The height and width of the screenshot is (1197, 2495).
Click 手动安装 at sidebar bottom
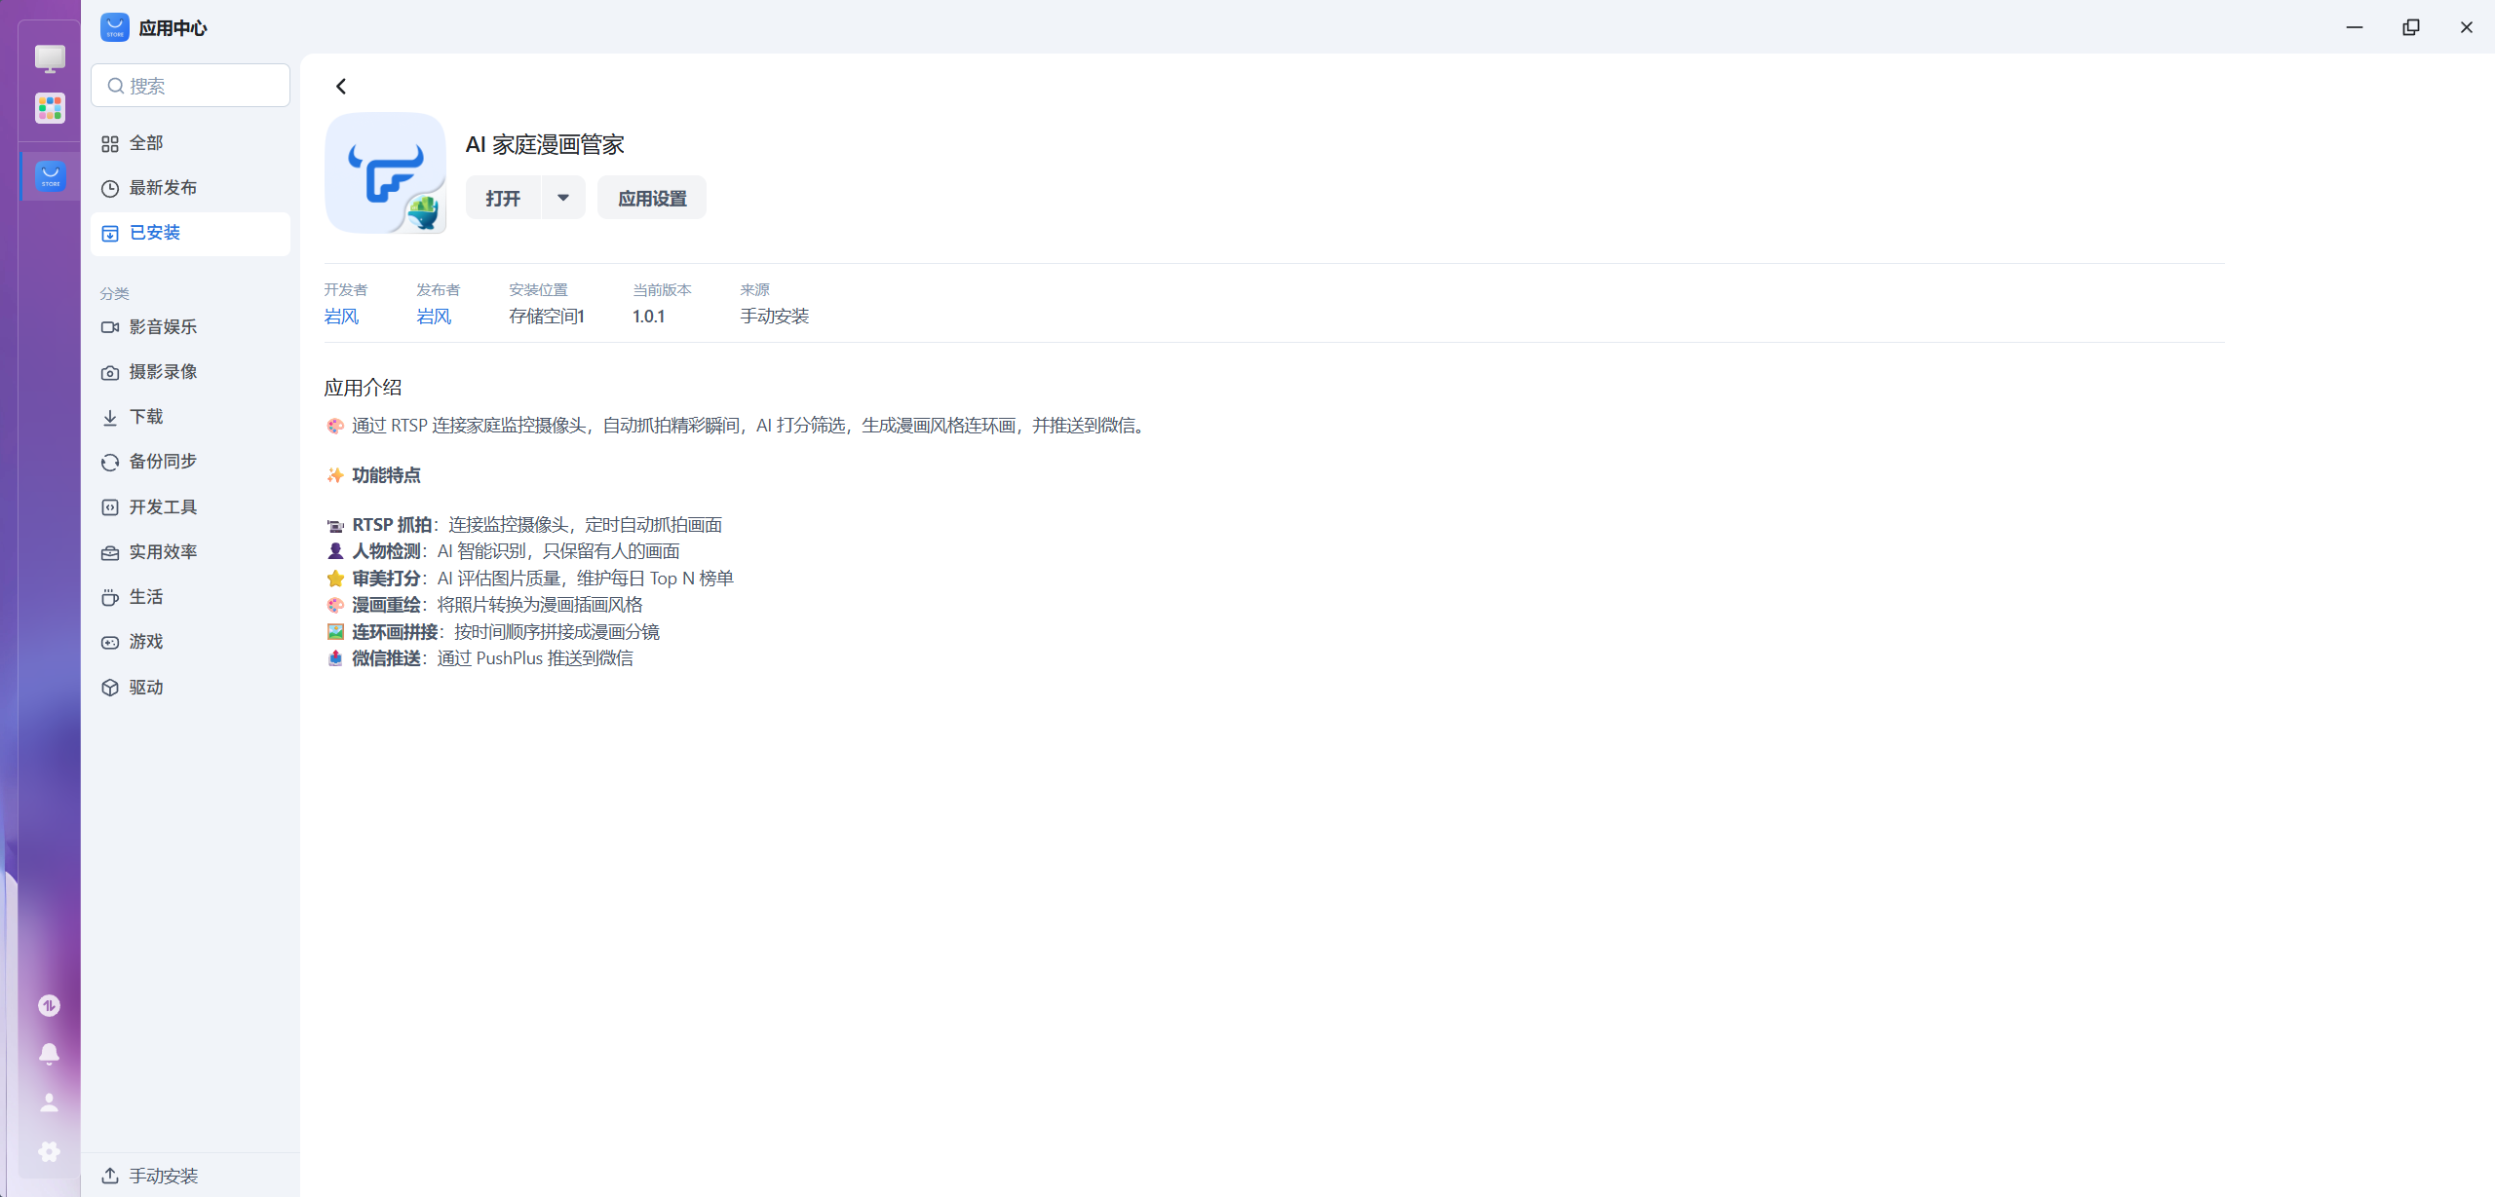pyautogui.click(x=163, y=1176)
